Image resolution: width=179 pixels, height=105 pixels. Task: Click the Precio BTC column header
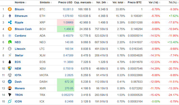point(135,3)
